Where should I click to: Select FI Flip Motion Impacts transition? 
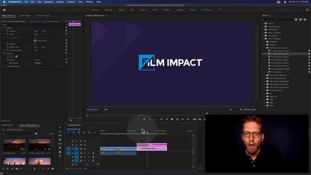pos(279,54)
